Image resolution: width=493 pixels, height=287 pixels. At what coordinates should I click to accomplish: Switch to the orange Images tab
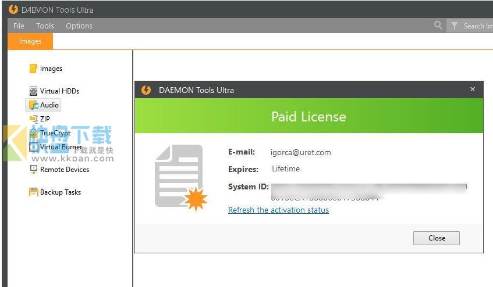[x=30, y=41]
